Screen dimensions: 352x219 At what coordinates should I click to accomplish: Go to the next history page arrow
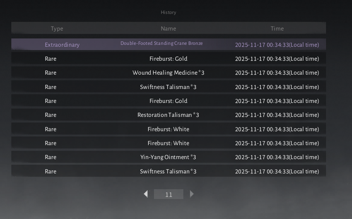click(x=192, y=194)
